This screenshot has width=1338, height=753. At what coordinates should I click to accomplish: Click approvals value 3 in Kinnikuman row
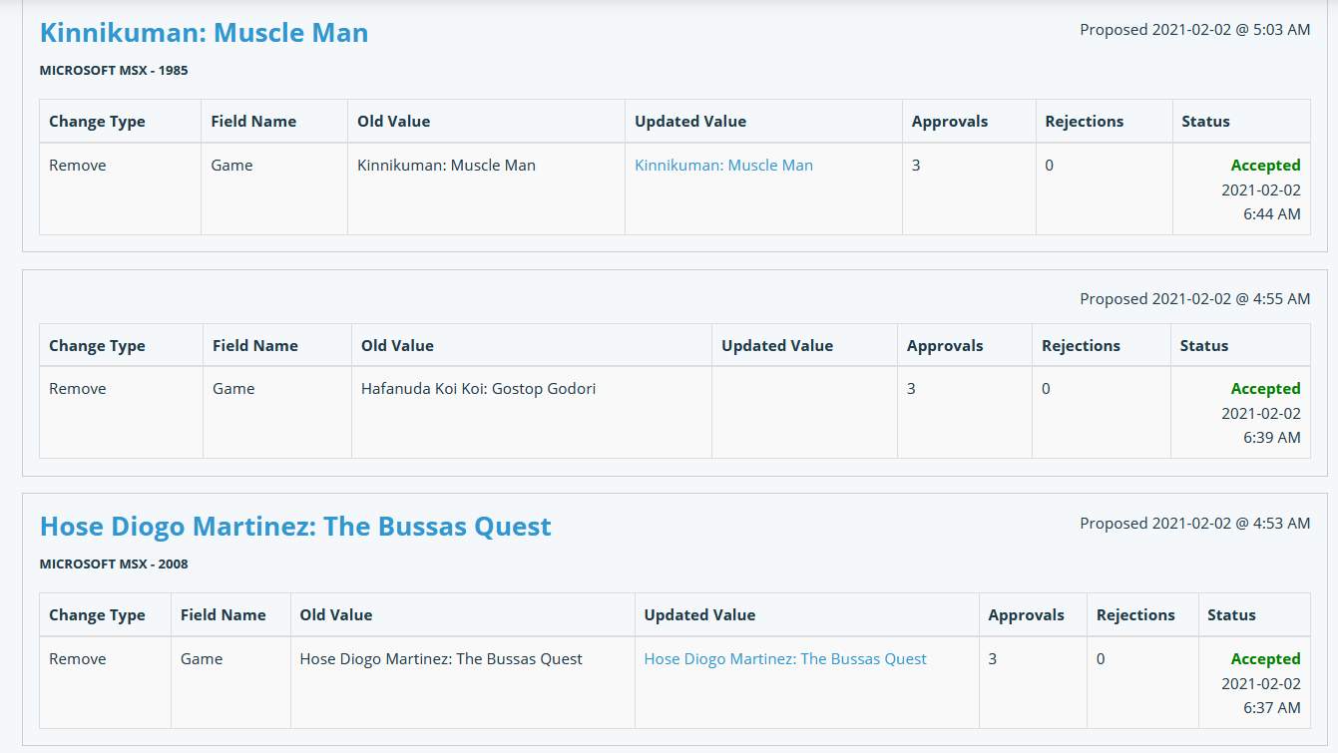coord(916,166)
